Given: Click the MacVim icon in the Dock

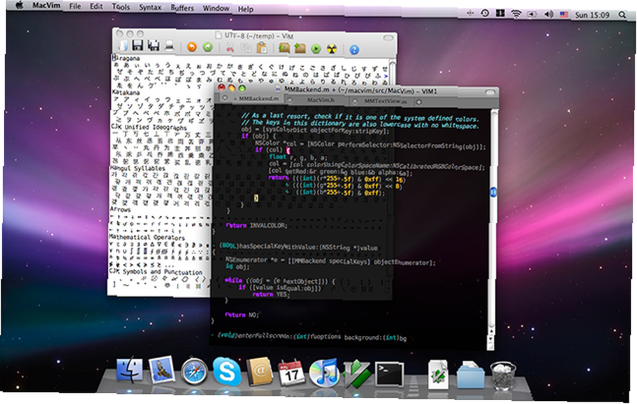Looking at the screenshot, I should click(x=356, y=373).
